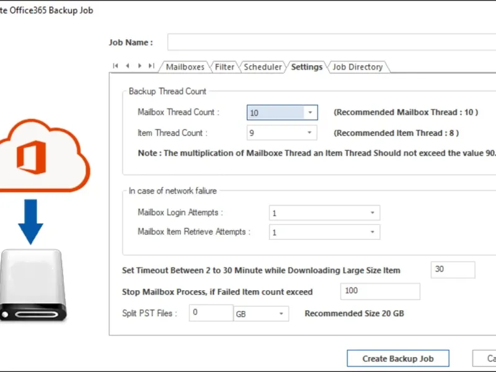This screenshot has width=496, height=372.
Task: Switch to the Filter tab
Action: tap(224, 67)
